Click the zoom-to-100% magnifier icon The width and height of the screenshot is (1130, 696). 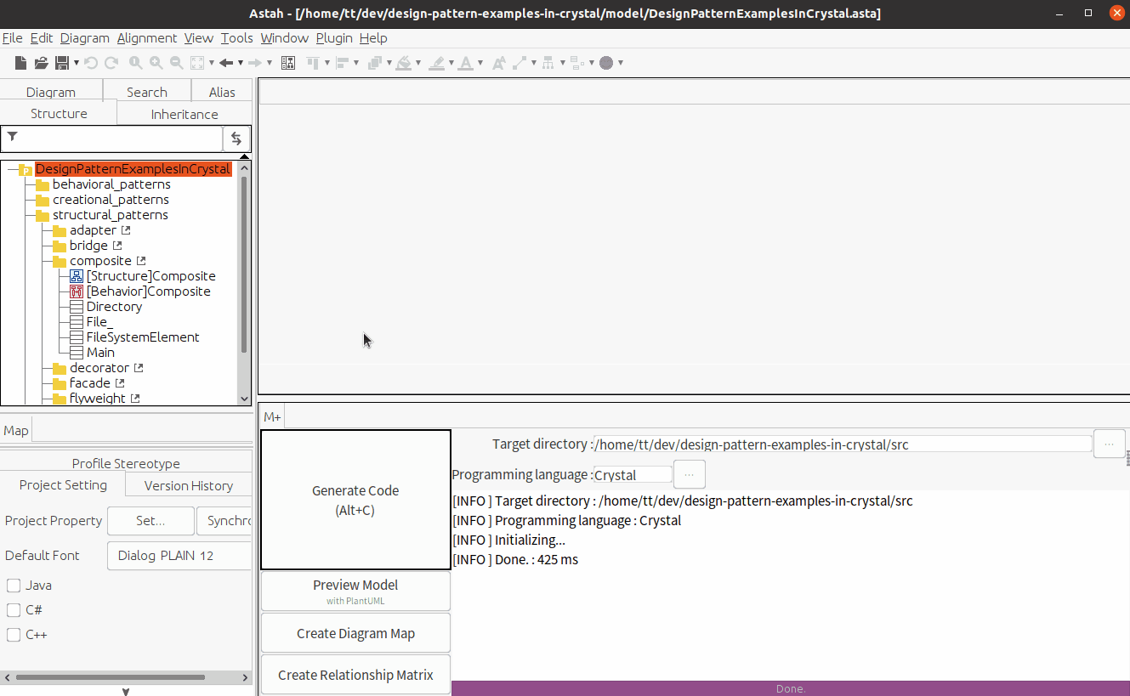[x=135, y=63]
